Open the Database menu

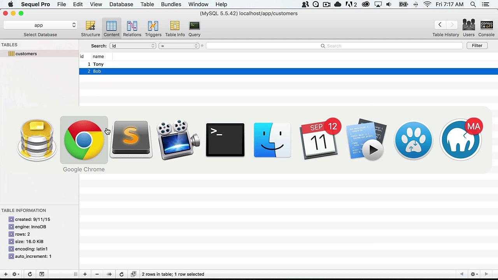click(121, 4)
